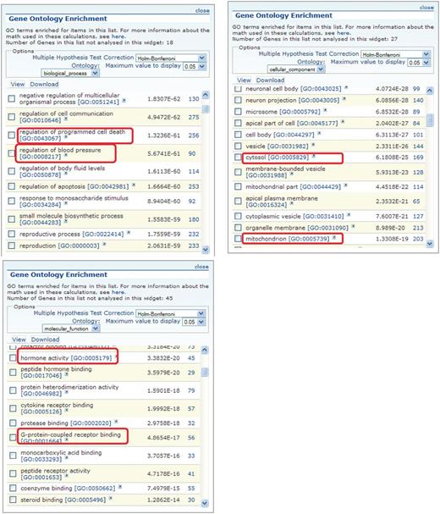Open gene count 203 for mitochondrion
The image size is (440, 514).
[x=418, y=239]
